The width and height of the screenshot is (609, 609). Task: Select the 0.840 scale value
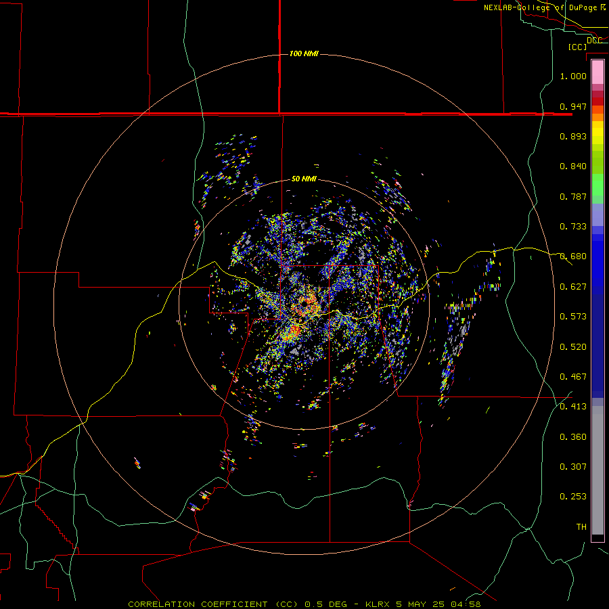click(573, 166)
